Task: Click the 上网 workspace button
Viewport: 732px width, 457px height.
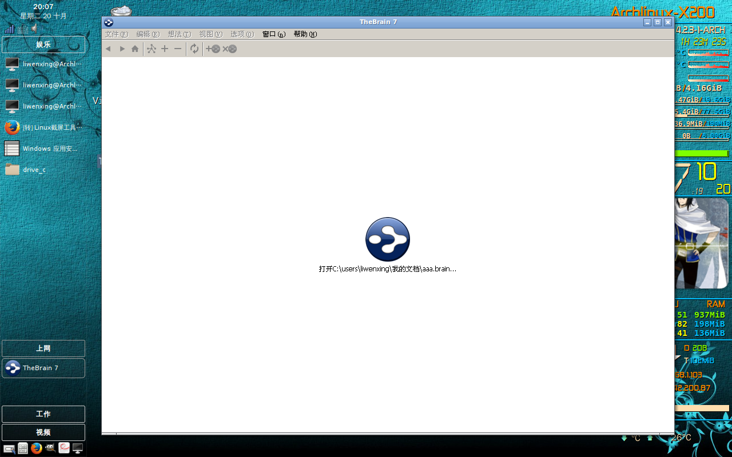Action: click(43, 348)
